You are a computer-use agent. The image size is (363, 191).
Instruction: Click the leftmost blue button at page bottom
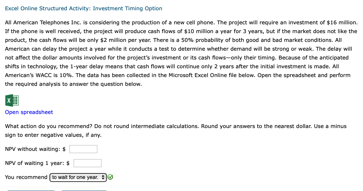pyautogui.click(x=31, y=190)
